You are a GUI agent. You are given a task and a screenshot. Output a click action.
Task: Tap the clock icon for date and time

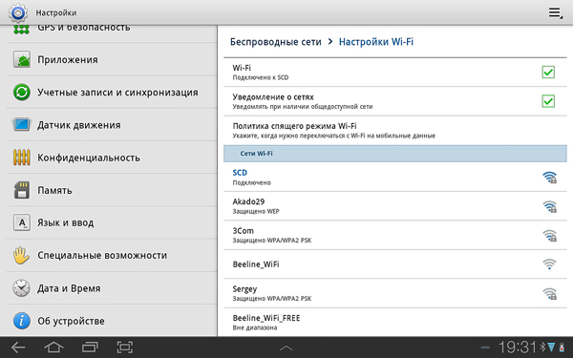click(22, 288)
